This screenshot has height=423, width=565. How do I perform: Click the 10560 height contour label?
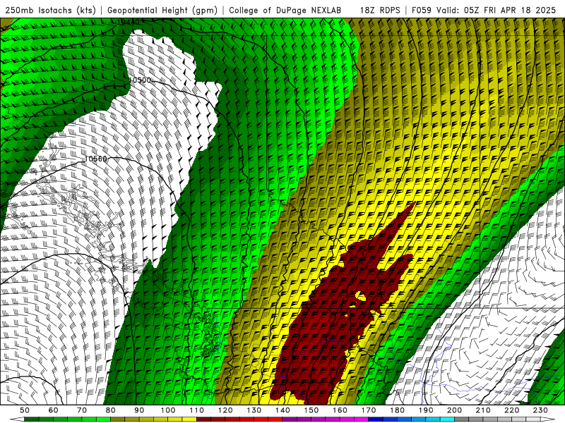click(x=96, y=159)
